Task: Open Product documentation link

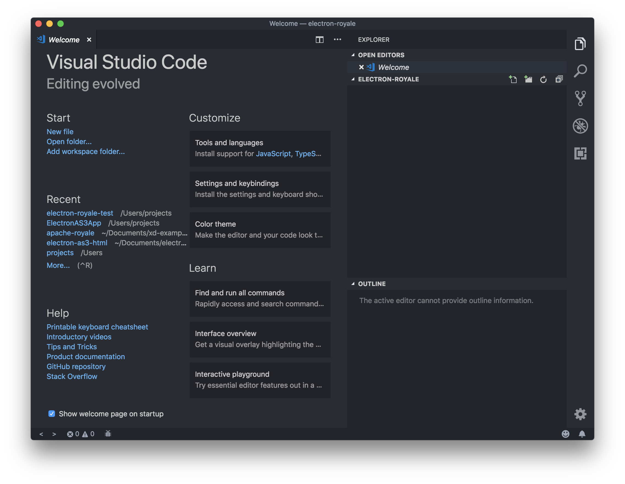Action: (86, 357)
